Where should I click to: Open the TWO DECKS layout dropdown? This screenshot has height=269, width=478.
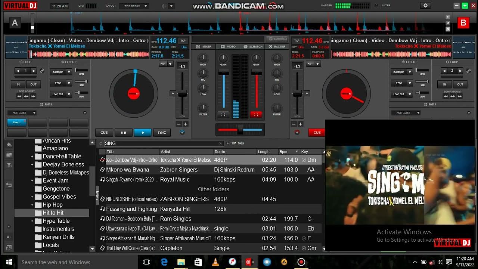pyautogui.click(x=134, y=6)
